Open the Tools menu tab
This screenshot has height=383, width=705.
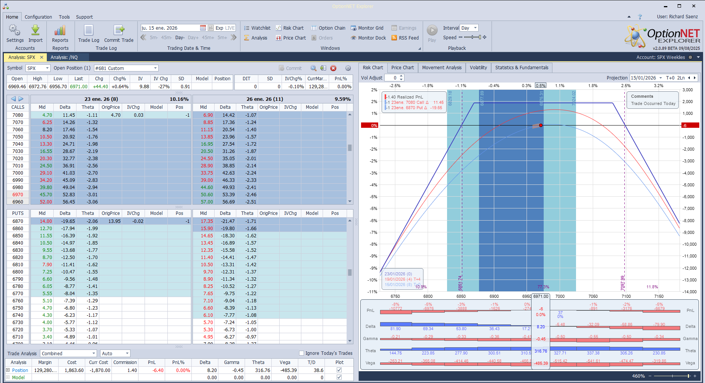tap(64, 17)
